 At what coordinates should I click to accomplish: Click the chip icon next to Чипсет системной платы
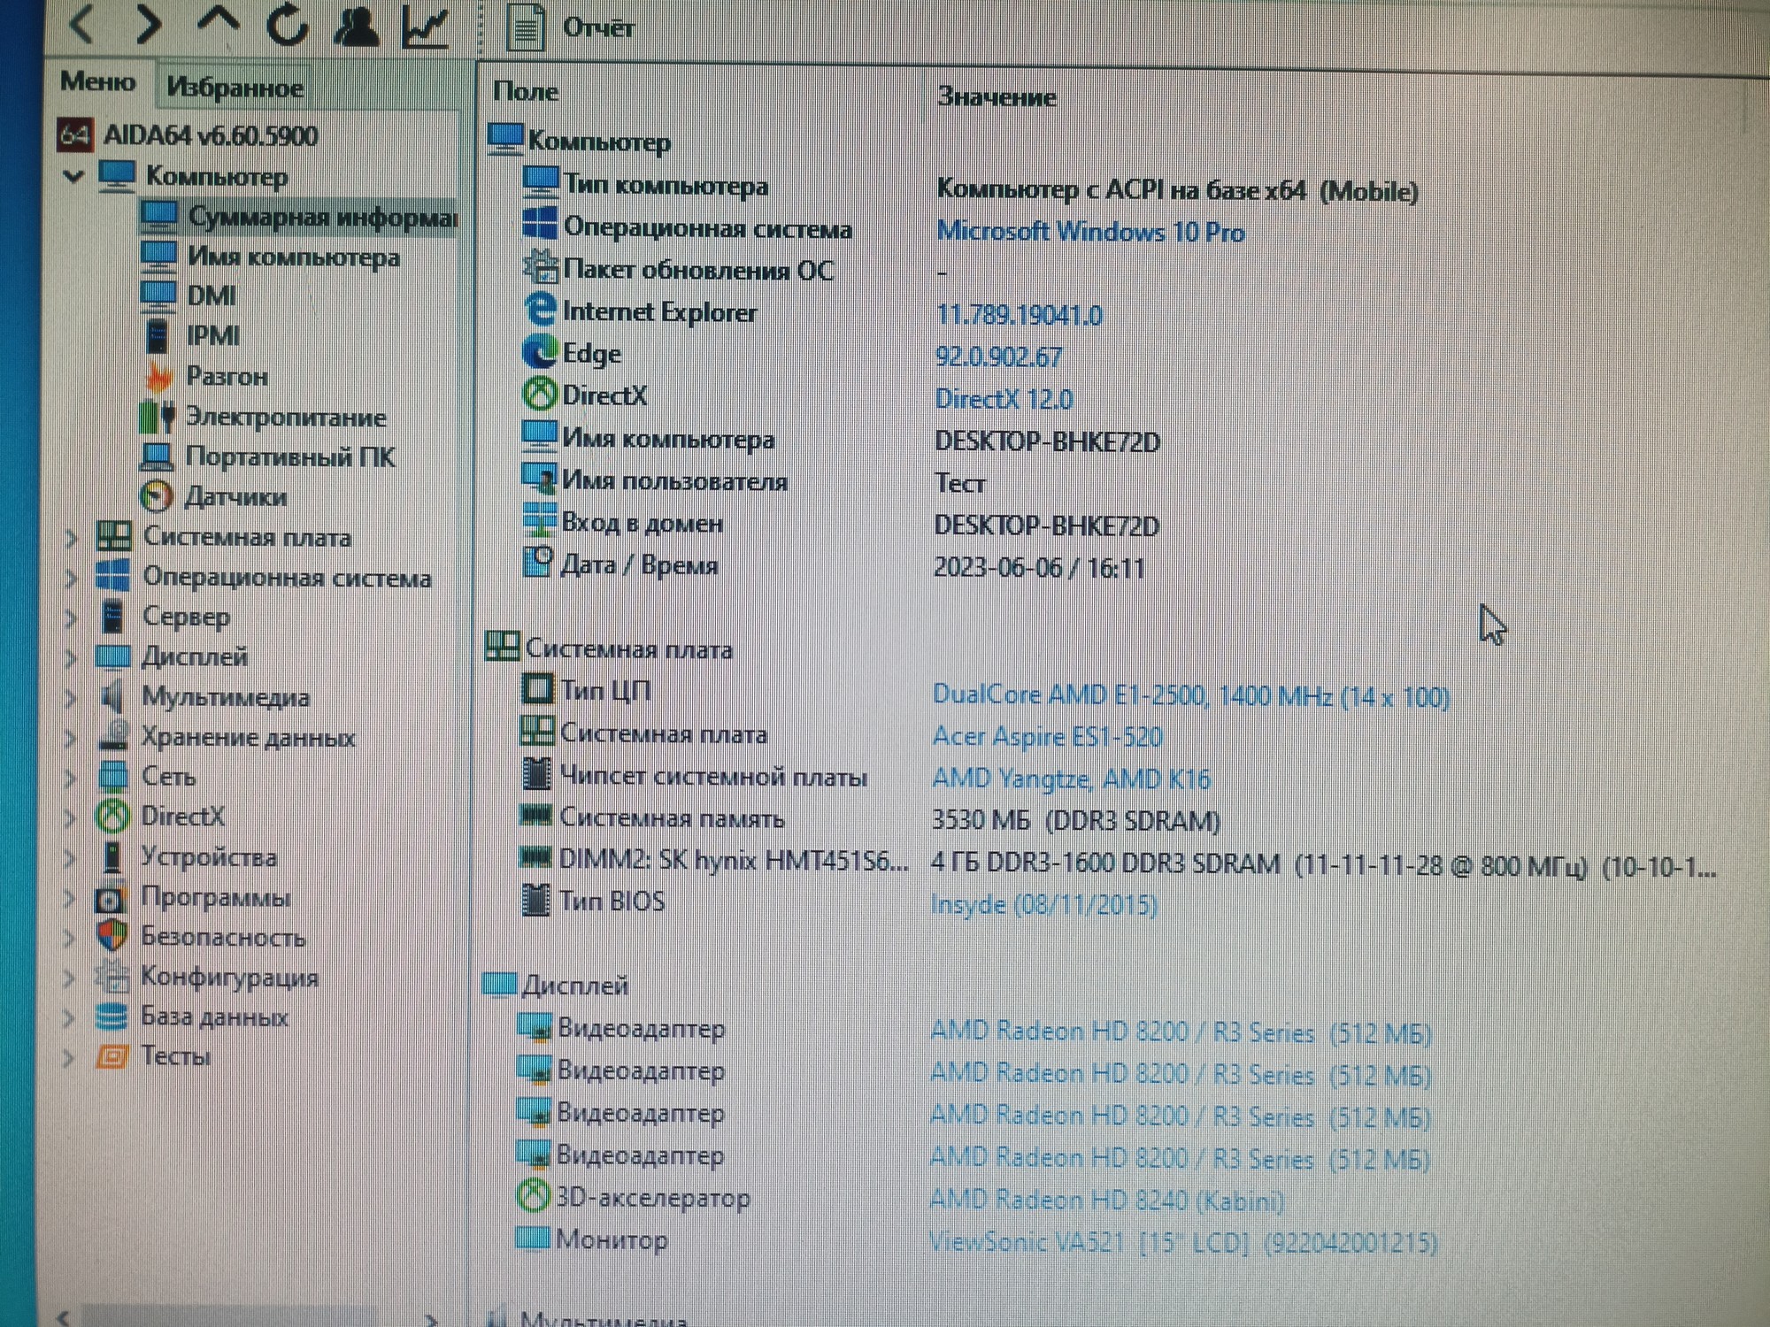[536, 774]
